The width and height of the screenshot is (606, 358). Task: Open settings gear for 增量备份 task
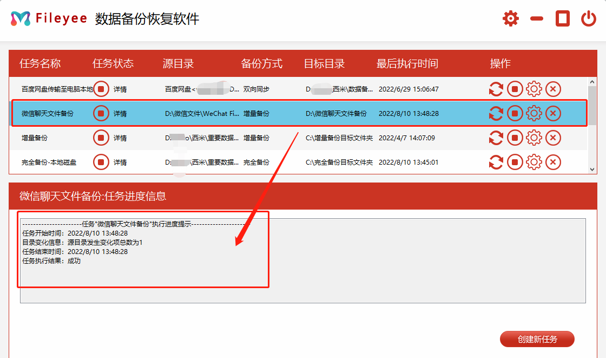pos(534,138)
